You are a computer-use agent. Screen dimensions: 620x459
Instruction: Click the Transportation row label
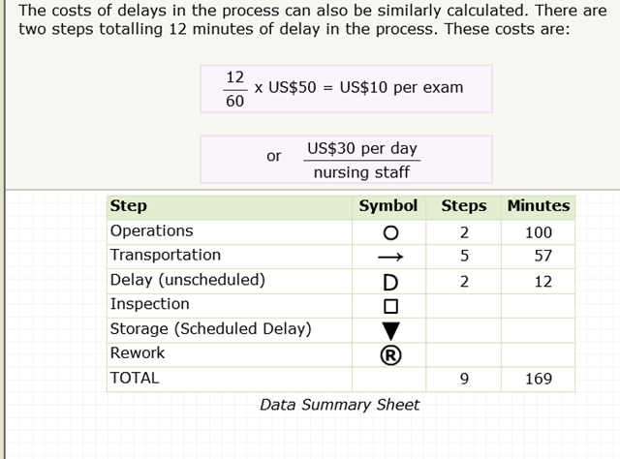[x=166, y=256]
